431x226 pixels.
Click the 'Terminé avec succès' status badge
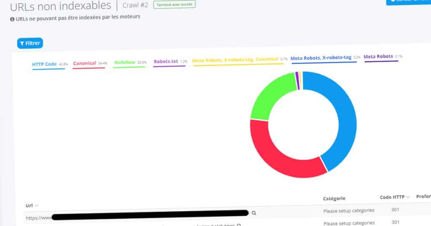tap(174, 4)
